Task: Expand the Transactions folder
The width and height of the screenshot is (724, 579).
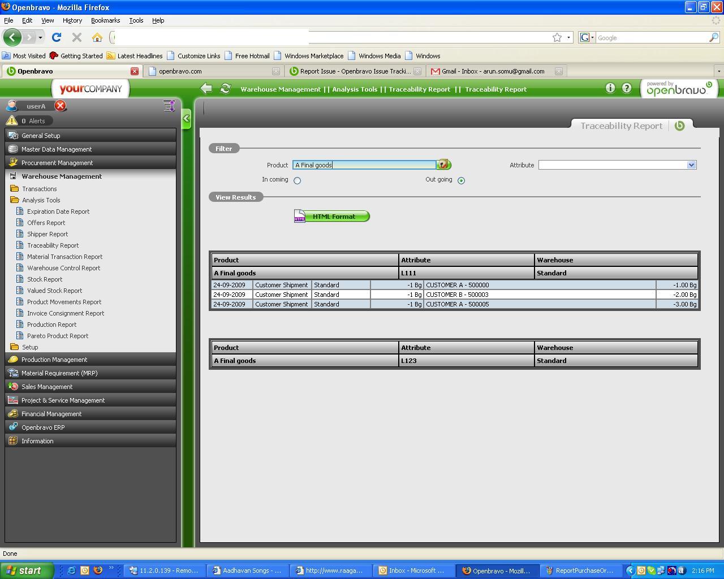Action: point(39,189)
